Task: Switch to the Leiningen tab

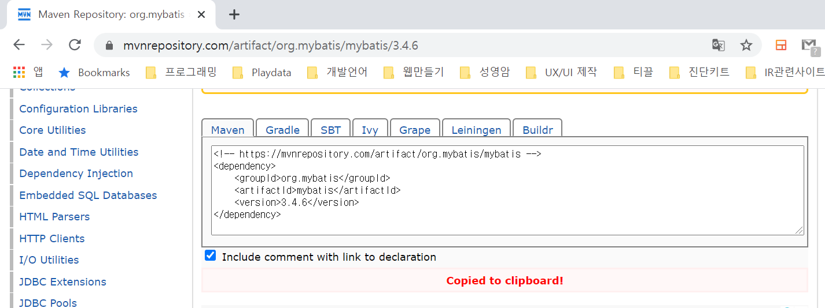Action: point(476,129)
